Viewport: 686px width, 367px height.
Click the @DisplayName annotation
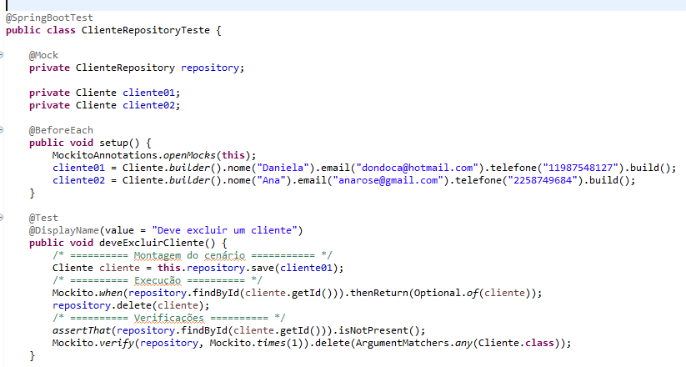pyautogui.click(x=64, y=230)
